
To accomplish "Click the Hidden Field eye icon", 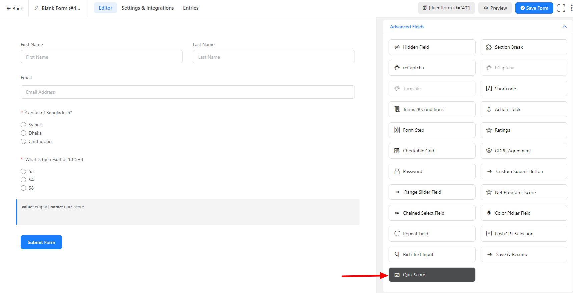I will [397, 47].
